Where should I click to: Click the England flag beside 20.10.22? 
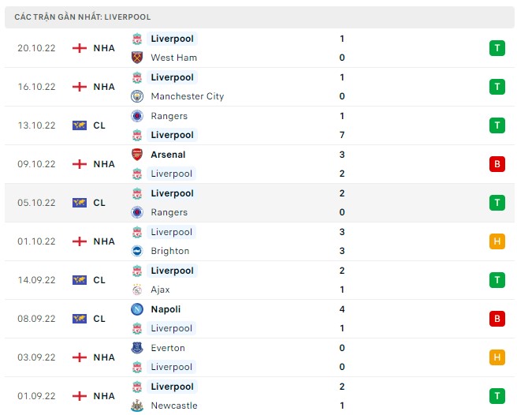pos(80,48)
